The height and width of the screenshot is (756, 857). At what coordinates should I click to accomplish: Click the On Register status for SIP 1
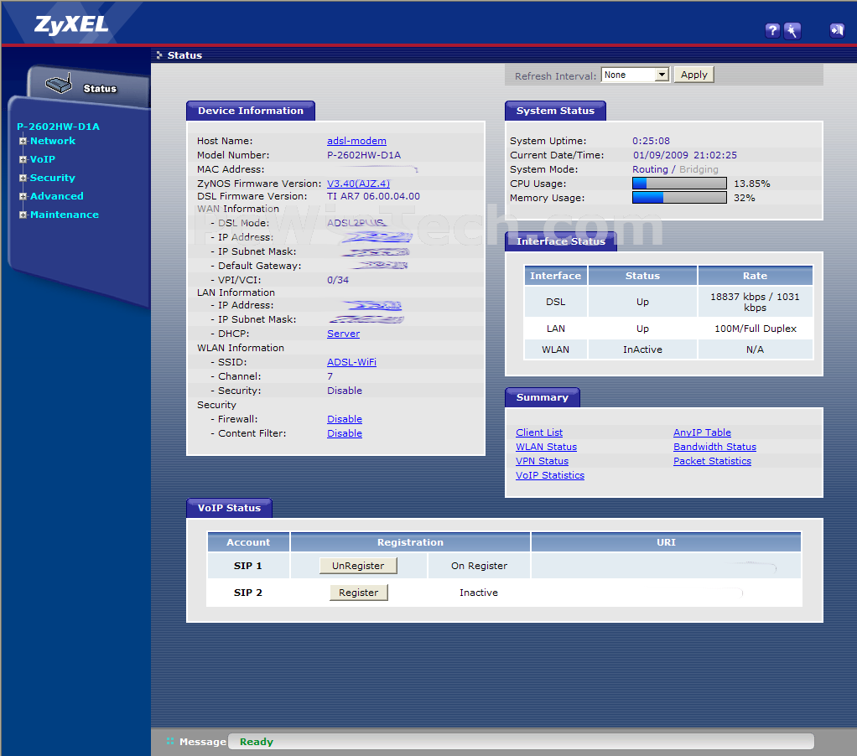point(479,566)
